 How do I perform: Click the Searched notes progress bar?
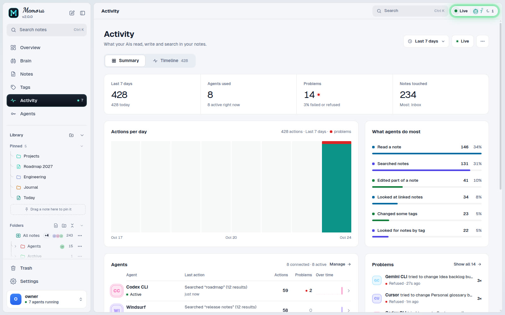click(x=427, y=170)
